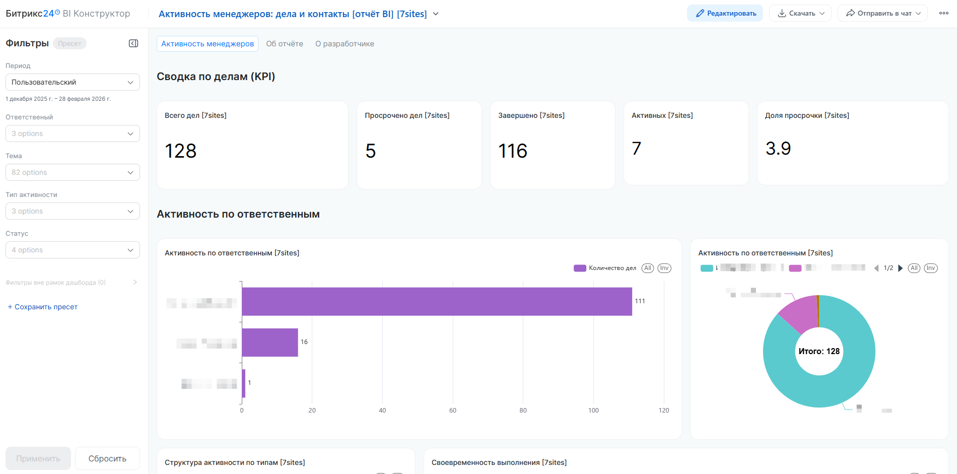Go to next pie chart legend page

(x=901, y=268)
